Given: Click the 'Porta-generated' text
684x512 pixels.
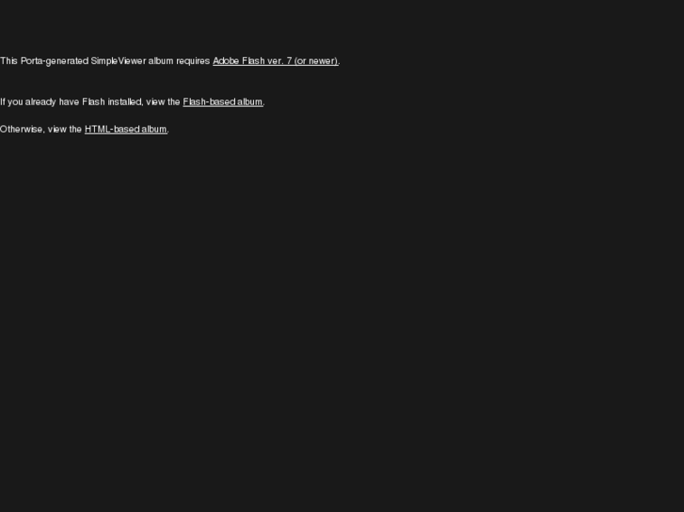Looking at the screenshot, I should click(55, 61).
